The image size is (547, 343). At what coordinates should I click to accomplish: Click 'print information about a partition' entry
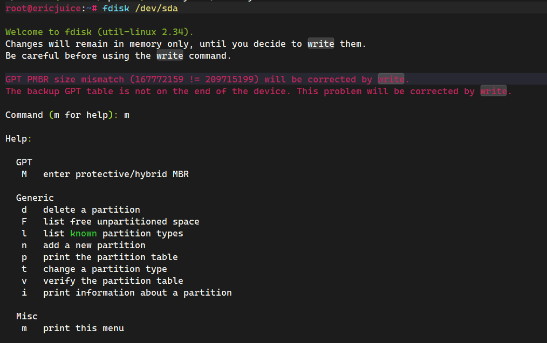click(x=137, y=292)
